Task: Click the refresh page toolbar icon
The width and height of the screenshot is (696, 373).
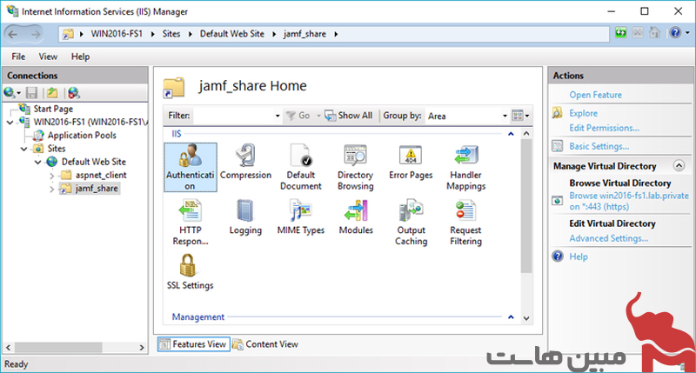Action: point(620,33)
